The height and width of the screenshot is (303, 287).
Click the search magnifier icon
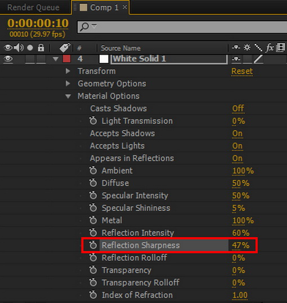pyautogui.click(x=84, y=26)
